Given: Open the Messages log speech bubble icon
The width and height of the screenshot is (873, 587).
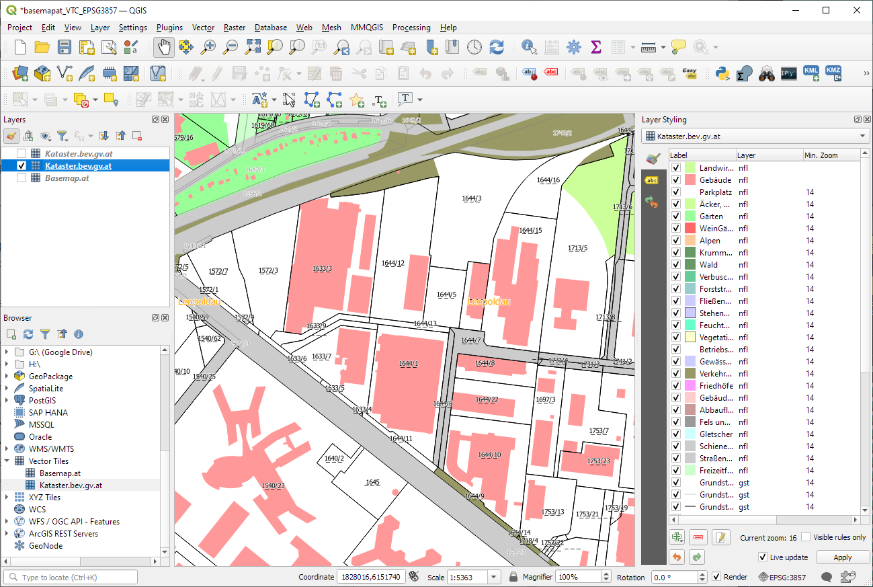Looking at the screenshot, I should click(827, 577).
